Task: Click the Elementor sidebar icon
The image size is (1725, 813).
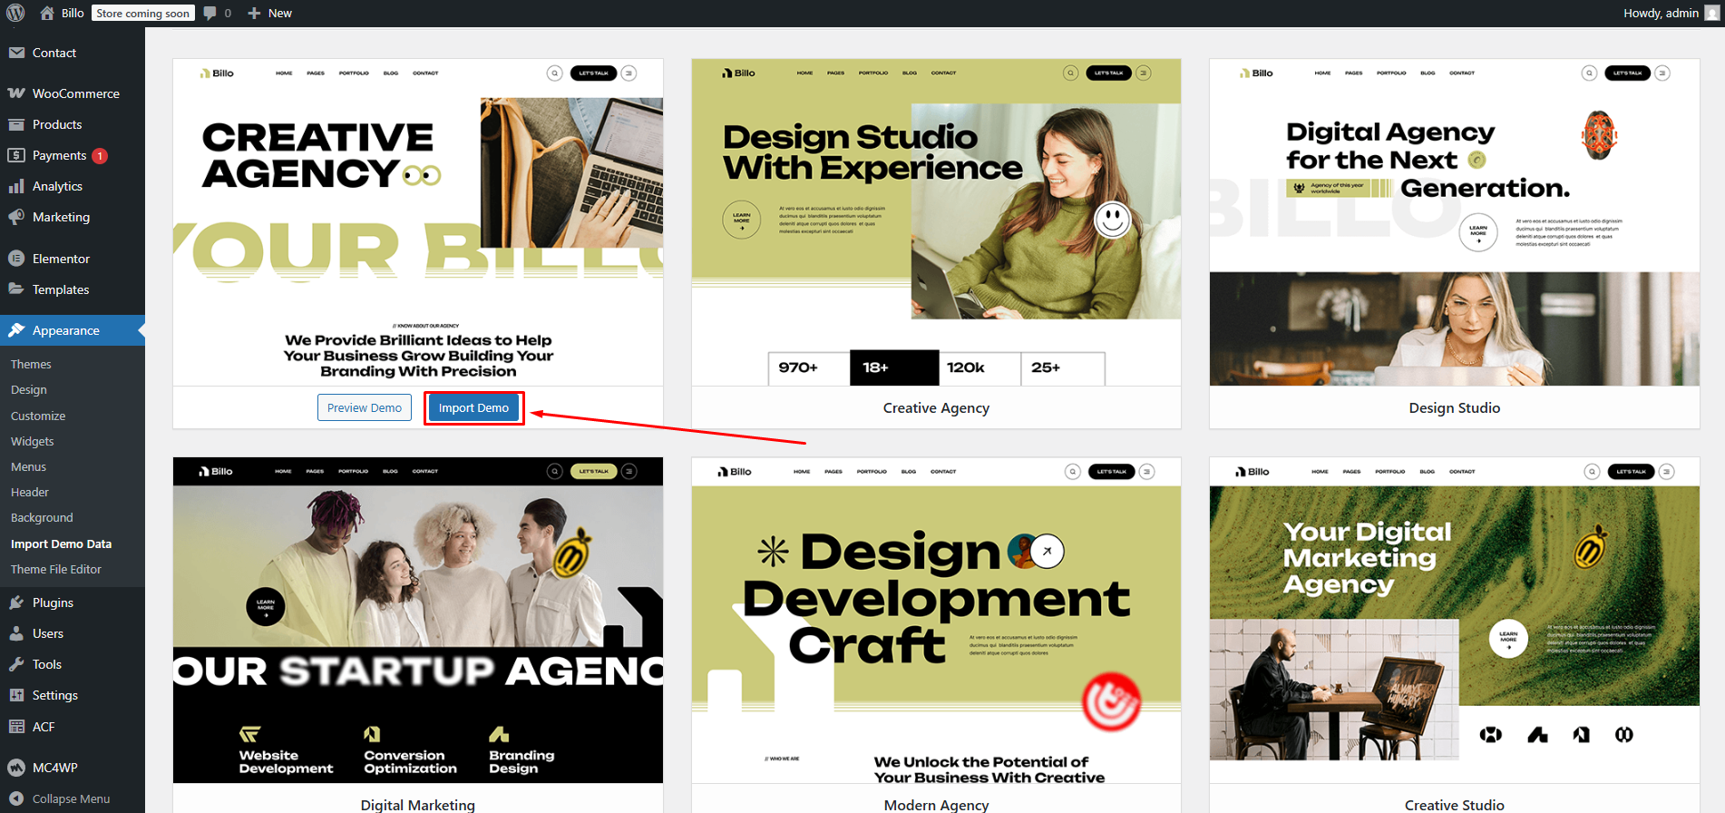Action: tap(16, 259)
